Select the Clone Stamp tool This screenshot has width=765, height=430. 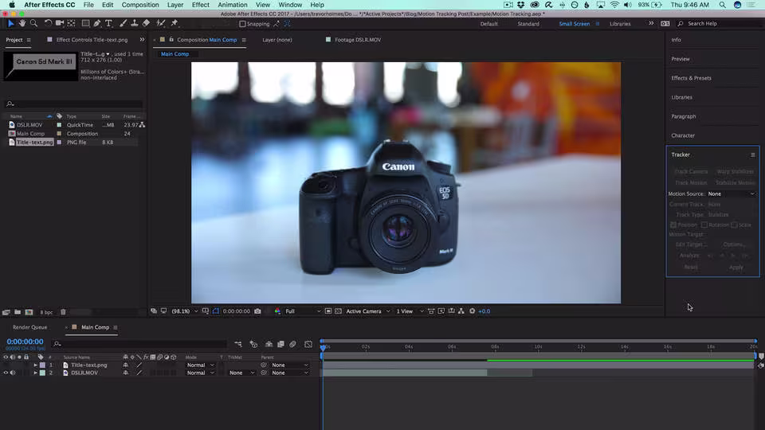[x=134, y=23]
